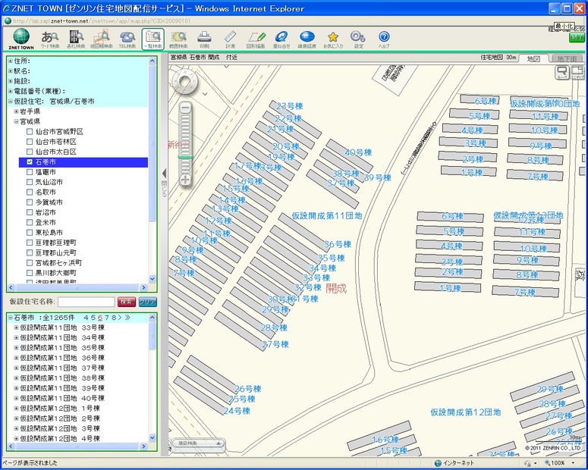Screen dimensions: 588x470
Task: Open the 地図帳検索 map book search
Action: (x=101, y=39)
